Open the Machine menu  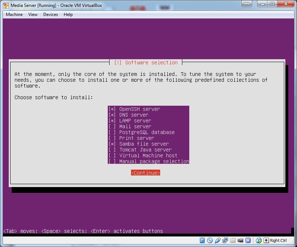point(14,15)
